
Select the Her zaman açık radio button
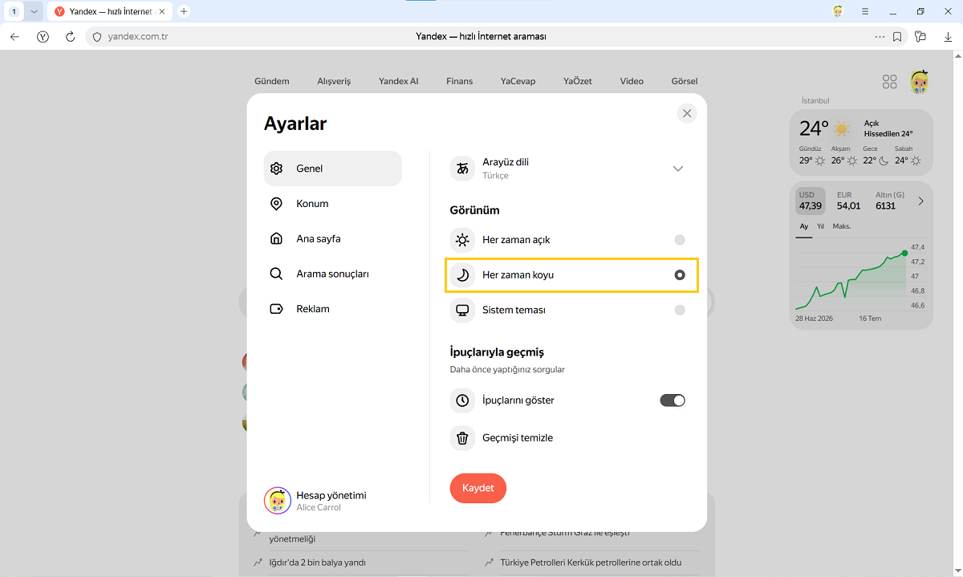680,240
